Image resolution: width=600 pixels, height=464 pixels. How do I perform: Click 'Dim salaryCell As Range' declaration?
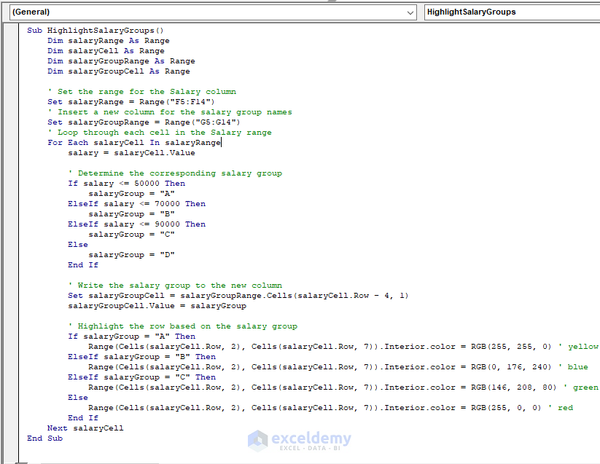click(106, 51)
